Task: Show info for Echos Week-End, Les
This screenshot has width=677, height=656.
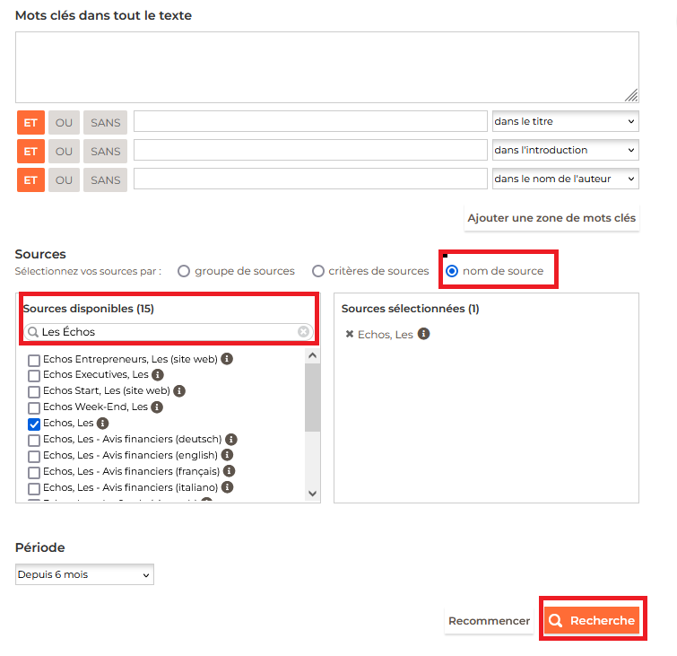Action: pos(157,407)
